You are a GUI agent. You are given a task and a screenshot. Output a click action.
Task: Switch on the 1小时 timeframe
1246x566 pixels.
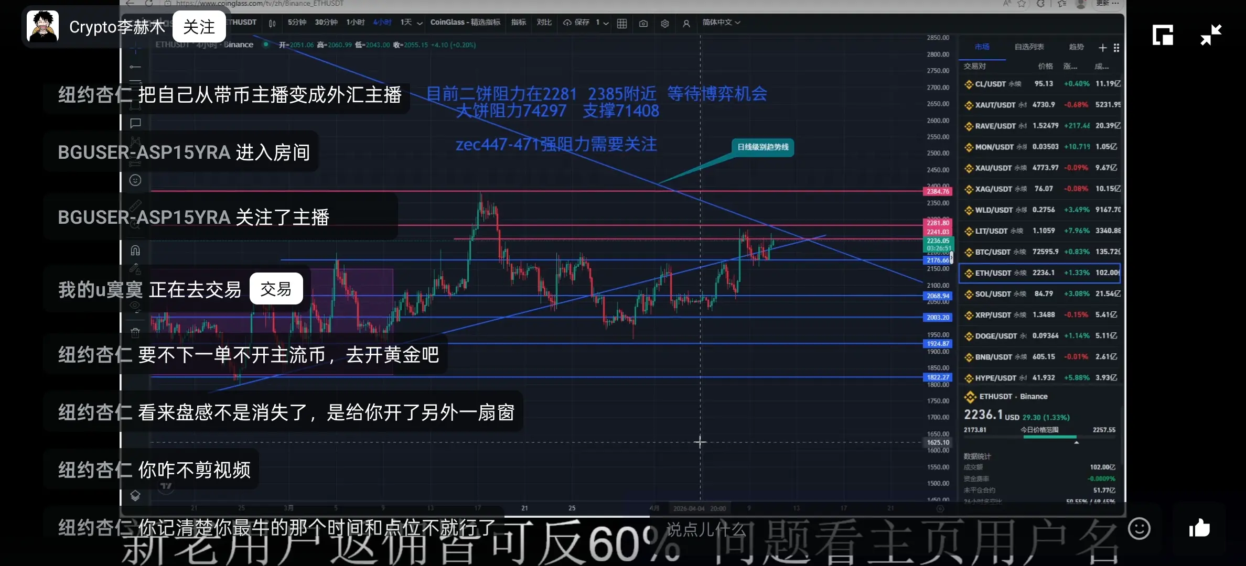point(355,22)
